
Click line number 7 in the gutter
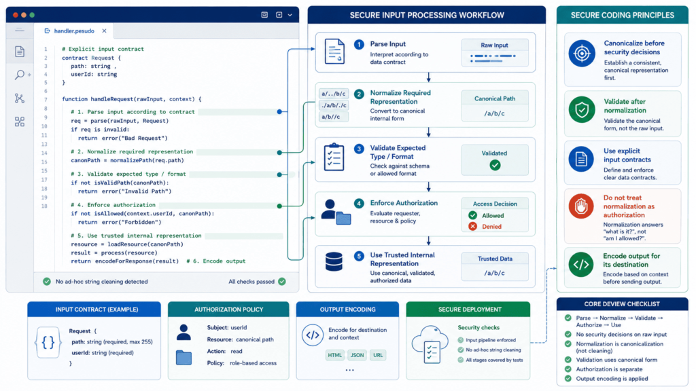click(x=46, y=100)
